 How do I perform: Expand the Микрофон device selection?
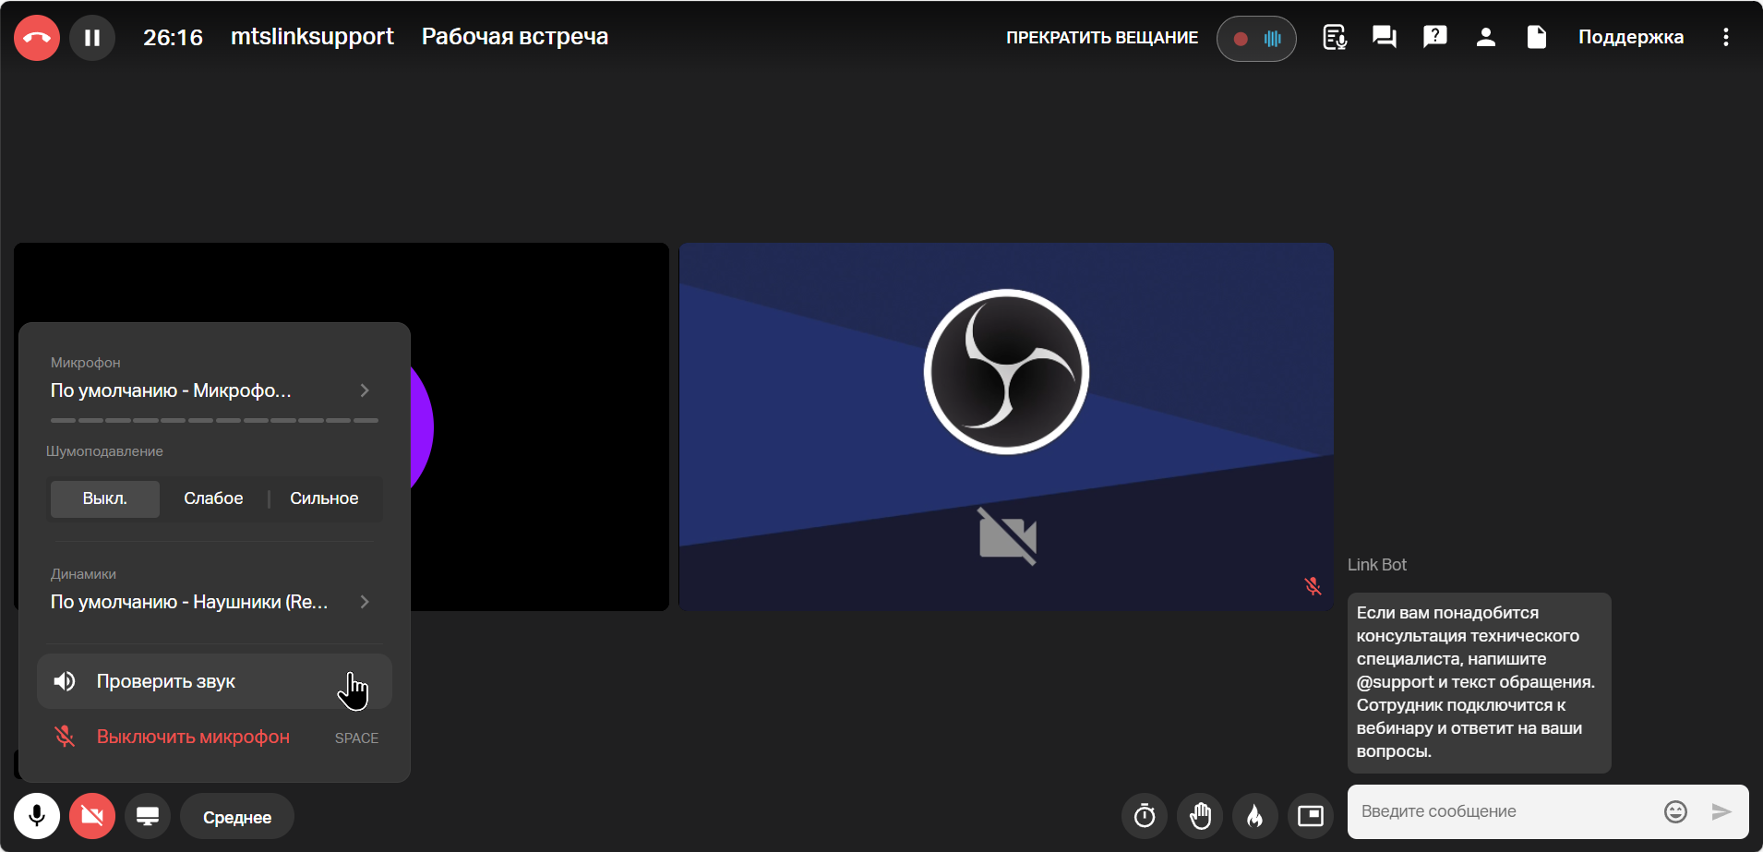[212, 390]
